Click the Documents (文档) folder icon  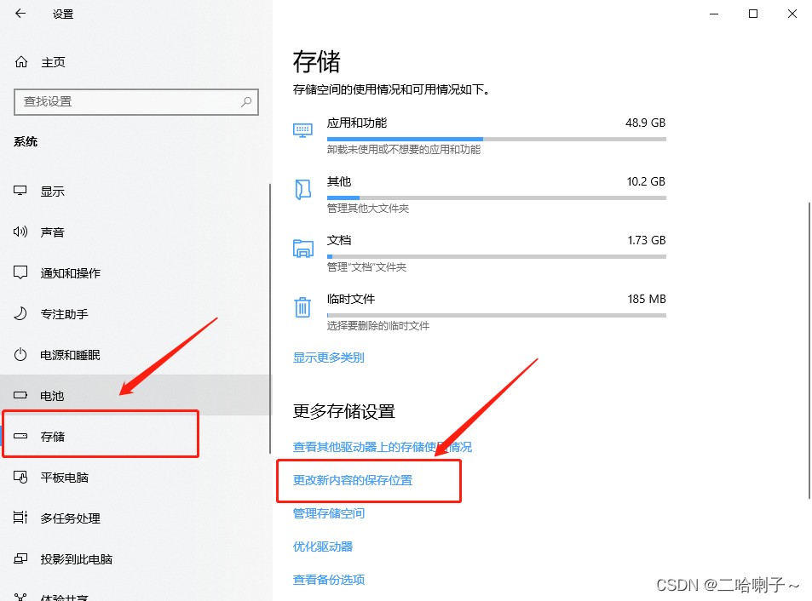point(302,248)
